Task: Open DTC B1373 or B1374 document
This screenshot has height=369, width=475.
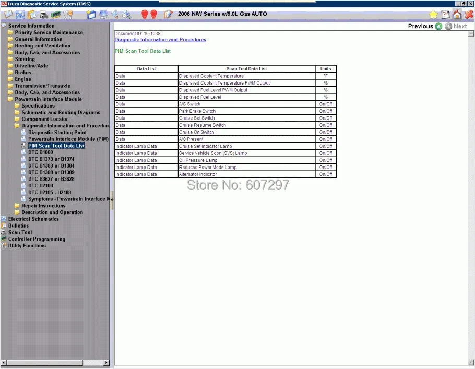Action: click(51, 159)
